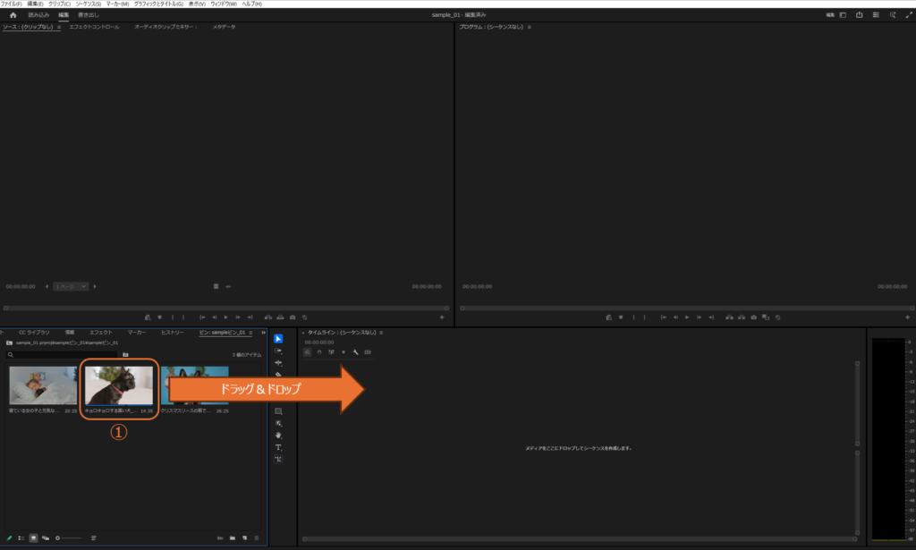Open the シーケンス menu
Screen dimensions: 916x550
click(88, 4)
